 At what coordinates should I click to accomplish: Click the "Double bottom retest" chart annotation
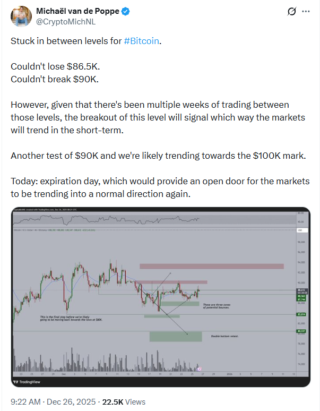coord(226,336)
